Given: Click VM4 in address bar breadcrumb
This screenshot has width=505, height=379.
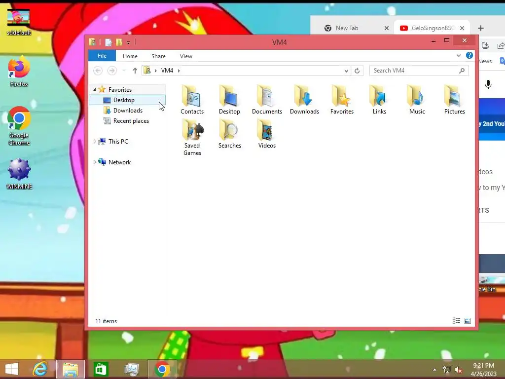Looking at the screenshot, I should coord(167,71).
